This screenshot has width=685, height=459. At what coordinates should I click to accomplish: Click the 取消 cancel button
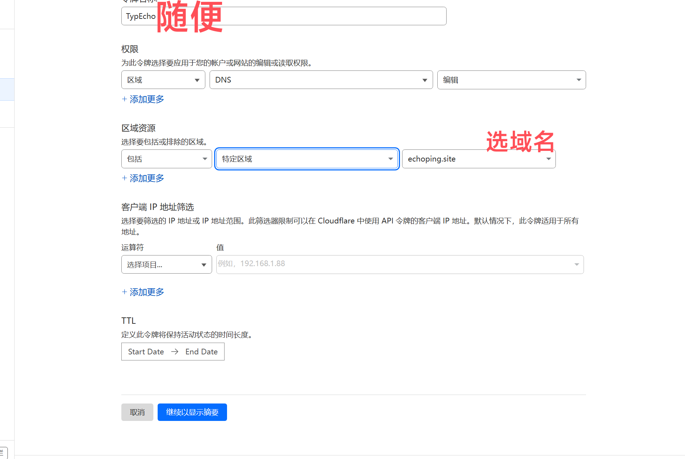[x=137, y=412]
